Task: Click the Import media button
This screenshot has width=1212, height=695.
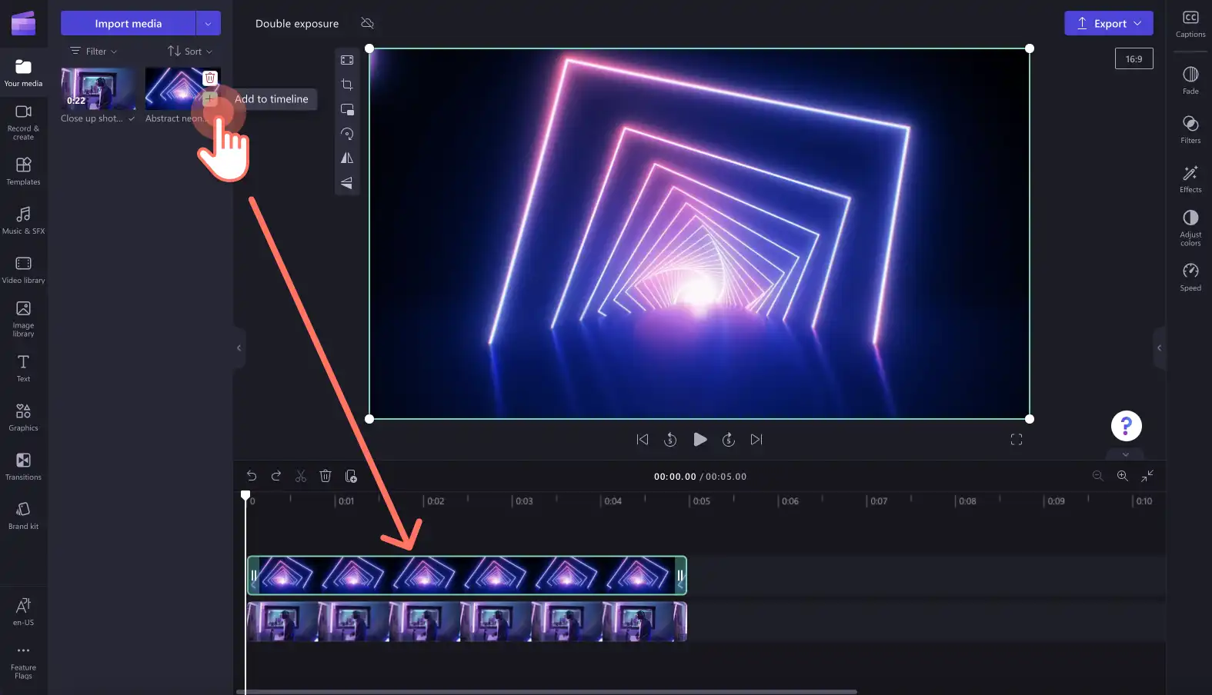Action: pos(129,23)
